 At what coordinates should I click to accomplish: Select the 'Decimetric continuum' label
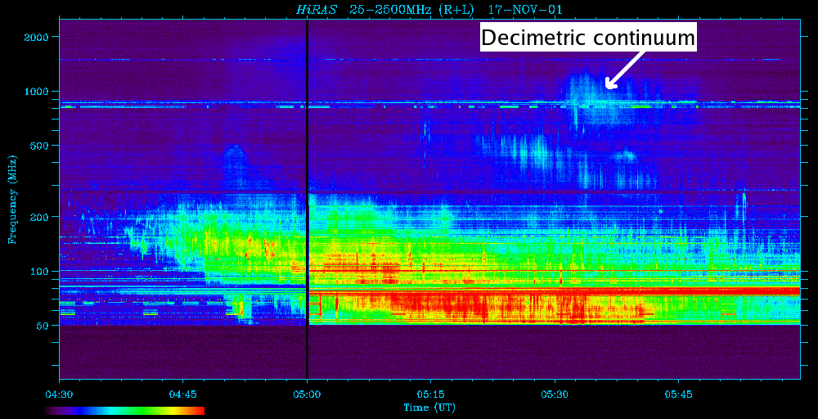point(588,38)
